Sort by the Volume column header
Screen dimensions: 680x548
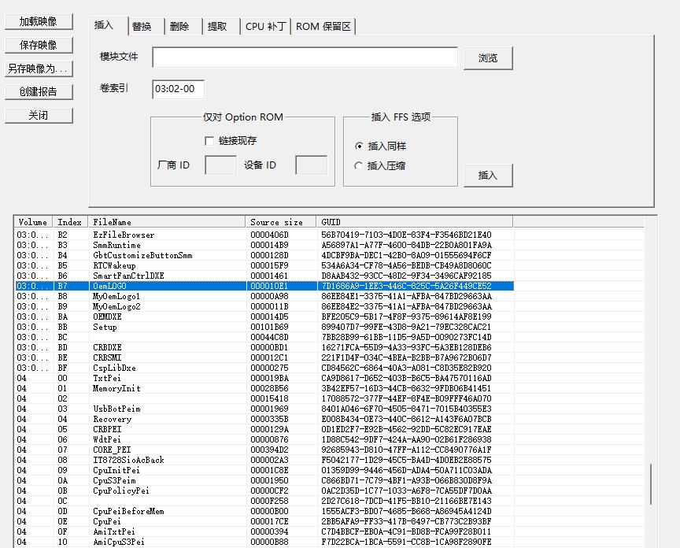click(33, 222)
